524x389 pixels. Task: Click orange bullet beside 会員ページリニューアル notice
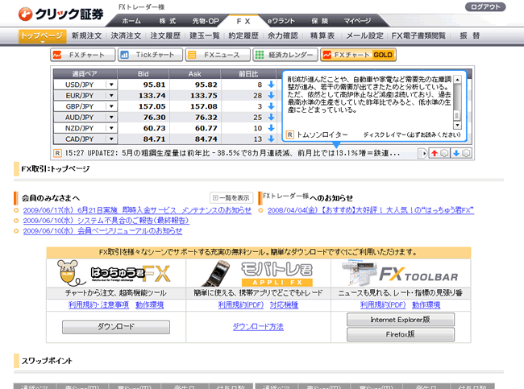click(x=16, y=231)
